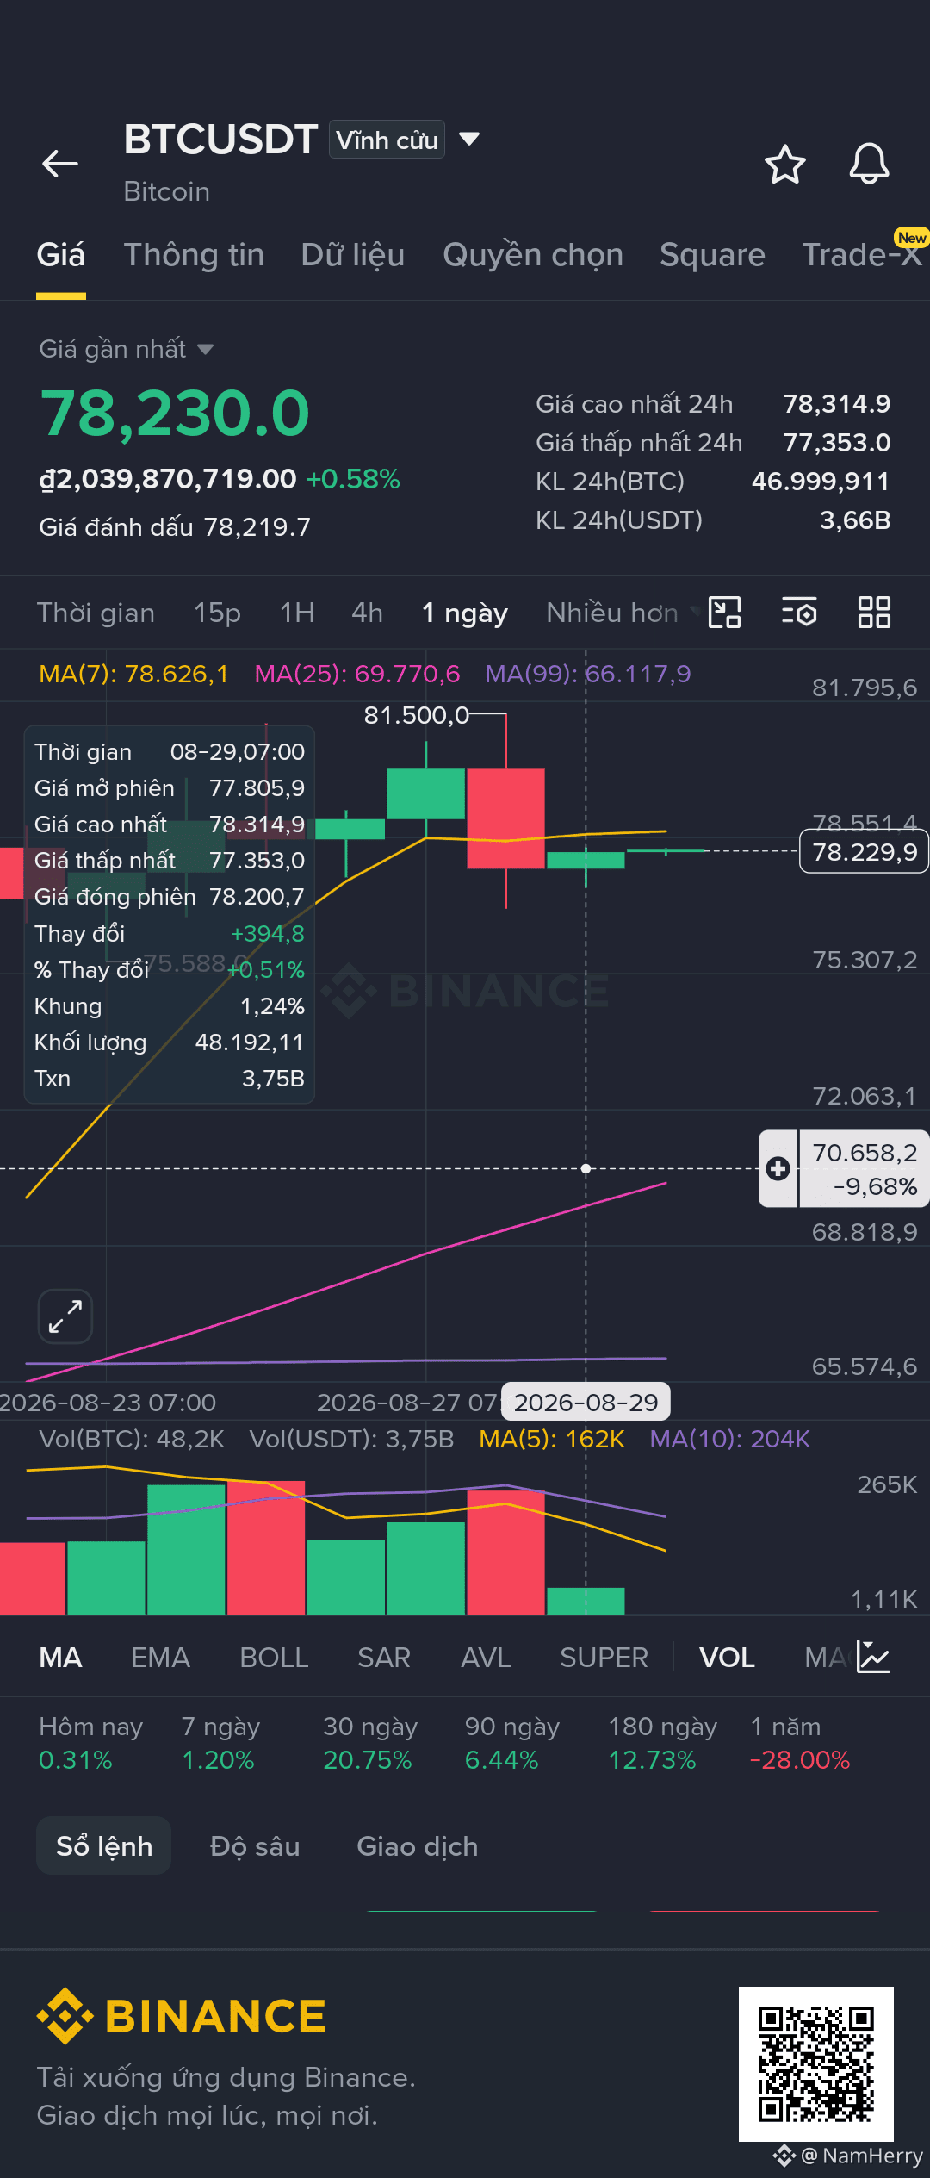Open the Square tab
Screen dimensions: 930x2178
tap(712, 255)
